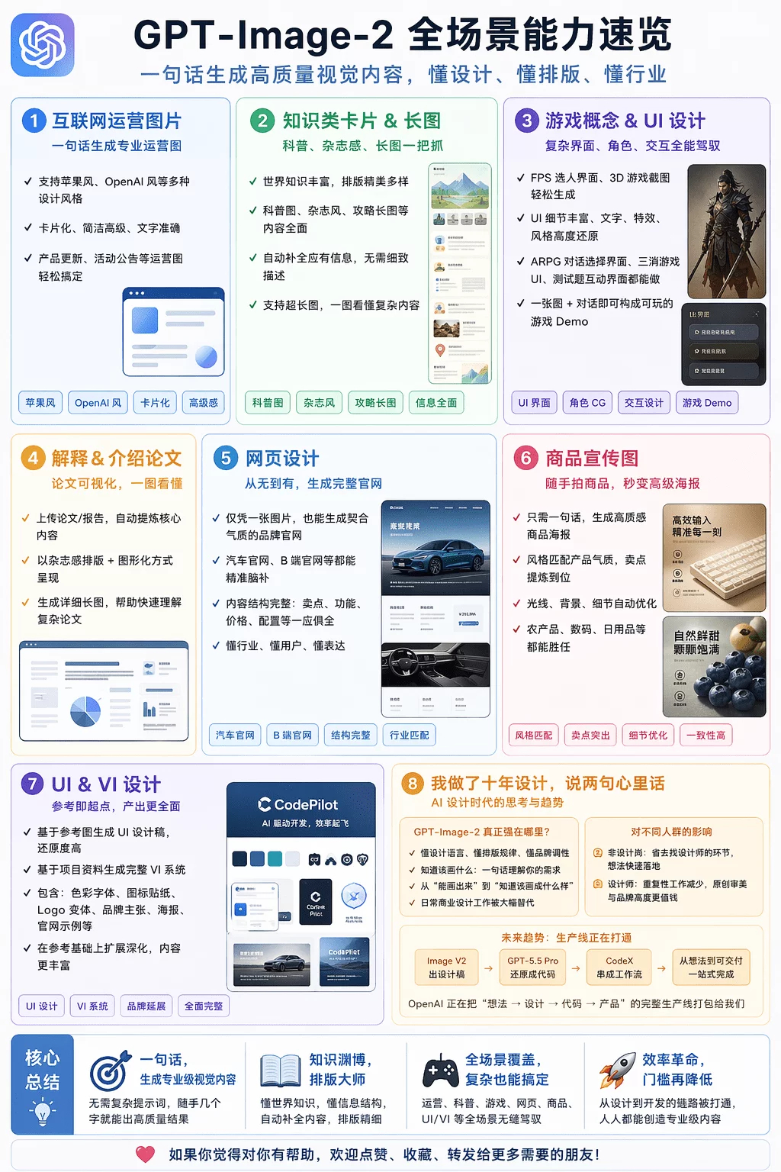Click the open book icon beside 知识渊博
Viewport: 781px width, 1172px height.
(x=281, y=1070)
